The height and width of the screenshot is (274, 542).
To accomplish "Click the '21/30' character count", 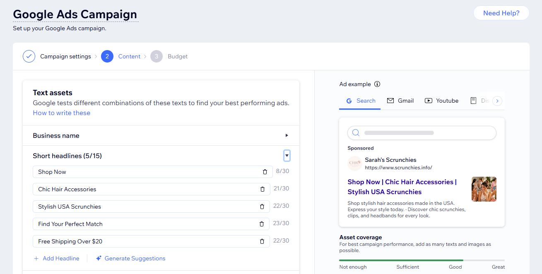I will tap(281, 188).
